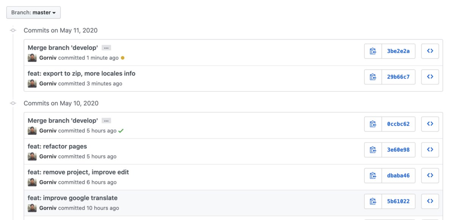The image size is (455, 220).
Task: Copy the full SHA for commit 29b66c7
Action: tap(373, 77)
